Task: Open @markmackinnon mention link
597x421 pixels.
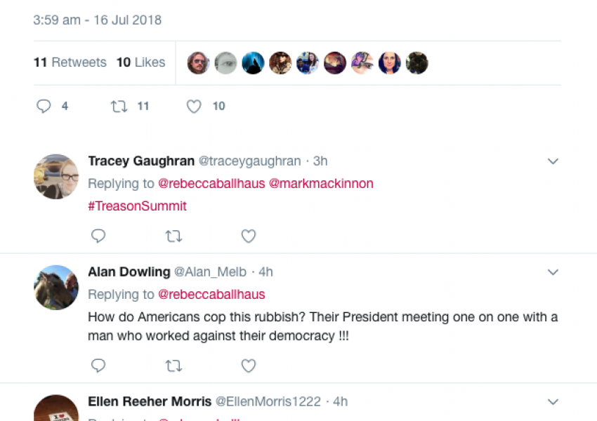Action: click(321, 184)
